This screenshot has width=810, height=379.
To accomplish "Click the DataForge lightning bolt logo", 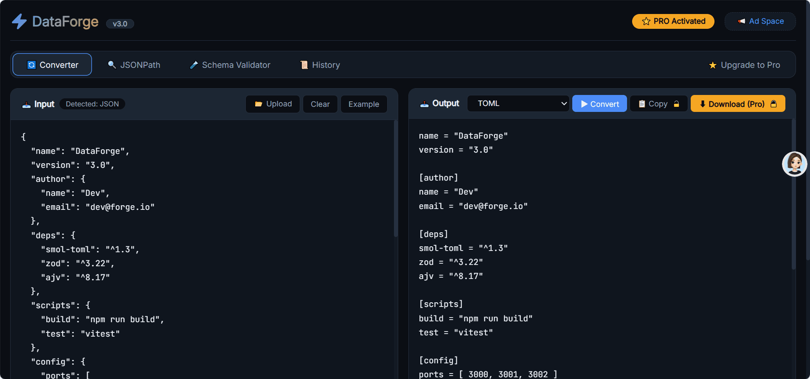I will point(19,21).
